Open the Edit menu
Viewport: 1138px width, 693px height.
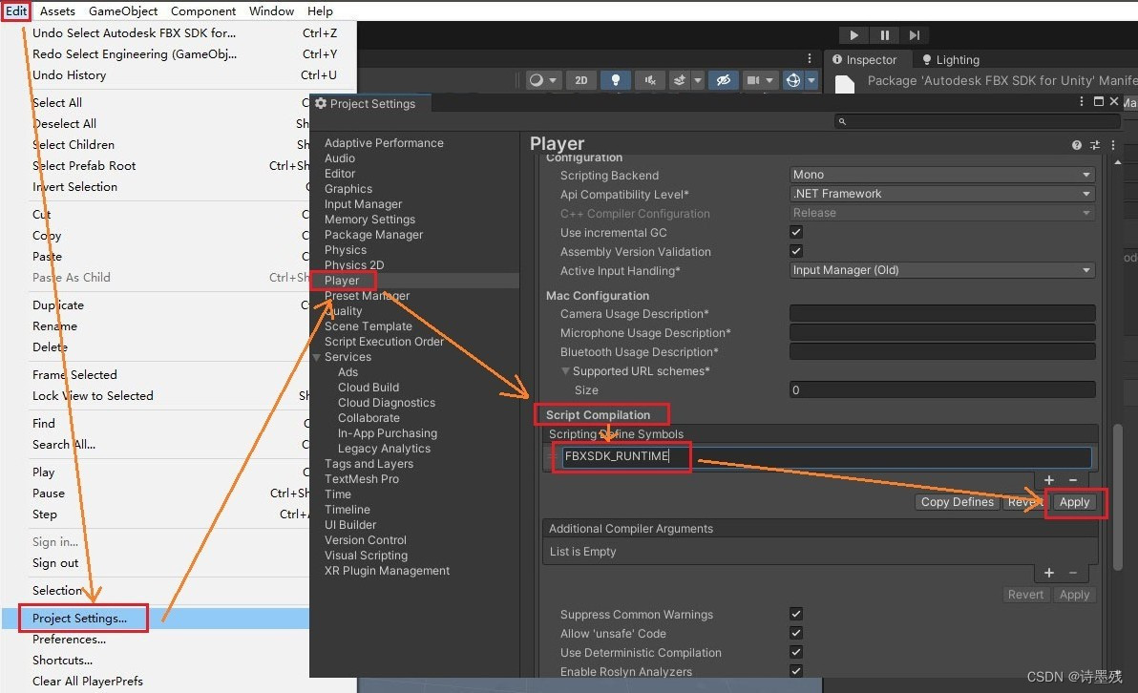(x=16, y=10)
